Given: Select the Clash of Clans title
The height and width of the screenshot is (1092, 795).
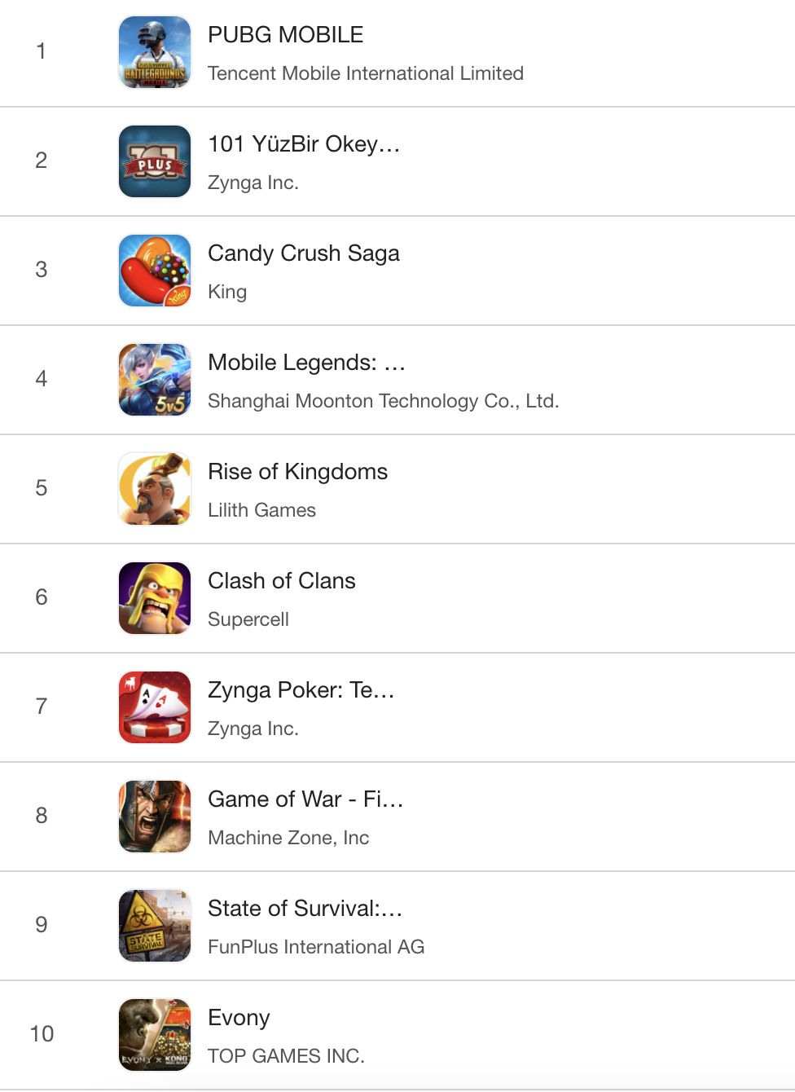Looking at the screenshot, I should click(x=281, y=581).
